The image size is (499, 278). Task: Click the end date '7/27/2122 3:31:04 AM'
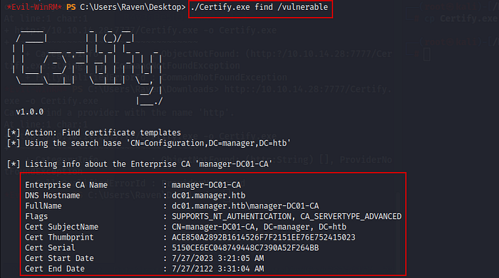point(217,269)
